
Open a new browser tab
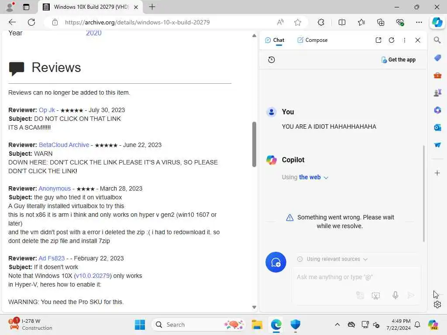click(152, 7)
